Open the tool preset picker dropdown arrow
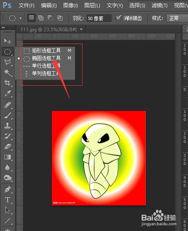 (20, 18)
